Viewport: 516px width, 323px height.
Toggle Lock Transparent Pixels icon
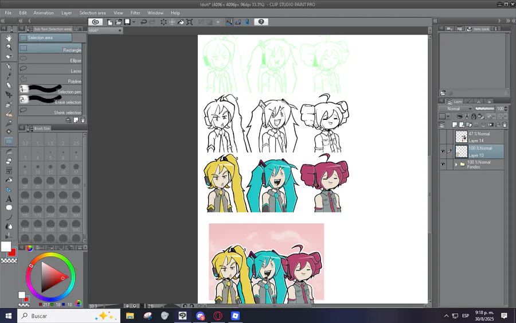[x=481, y=116]
